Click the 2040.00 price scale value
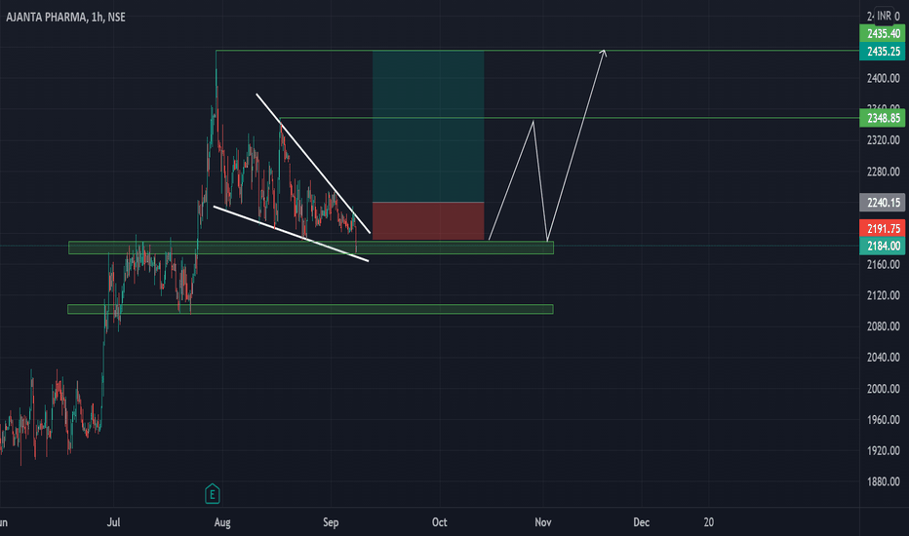Screen dimensions: 909x536 point(883,358)
